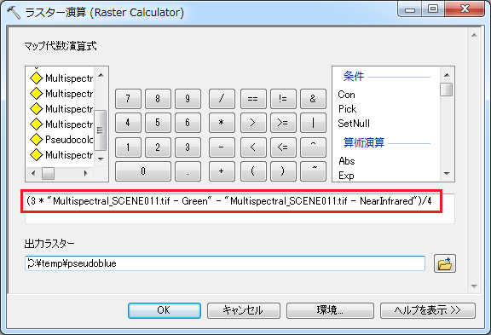Insert the less-than < operator
This screenshot has width=491, height=335.
click(253, 147)
